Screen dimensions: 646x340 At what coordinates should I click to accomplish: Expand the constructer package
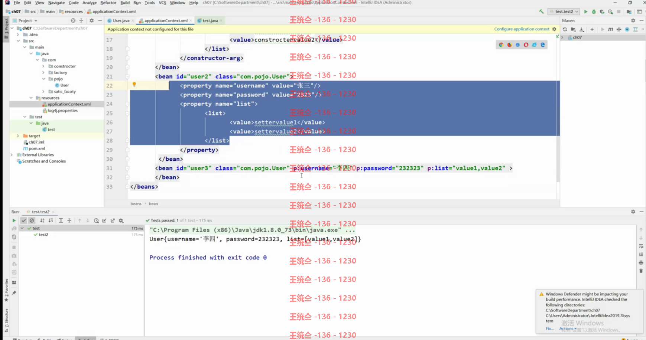[43, 66]
